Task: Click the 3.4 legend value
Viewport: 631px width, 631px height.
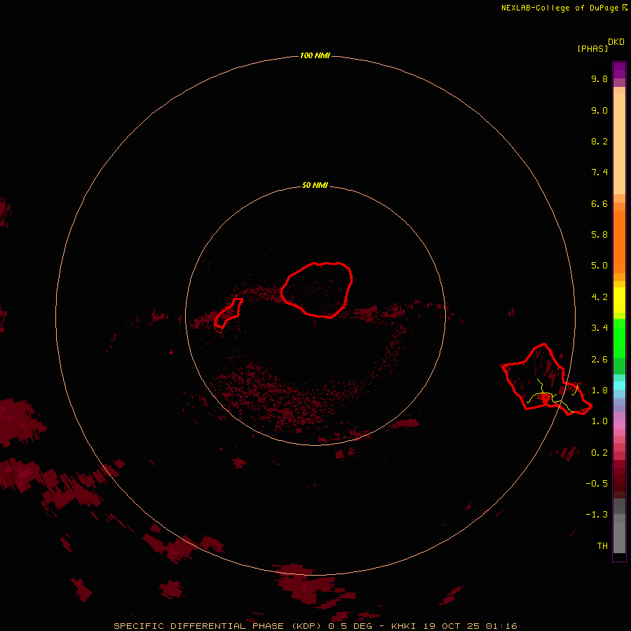Action: point(599,328)
